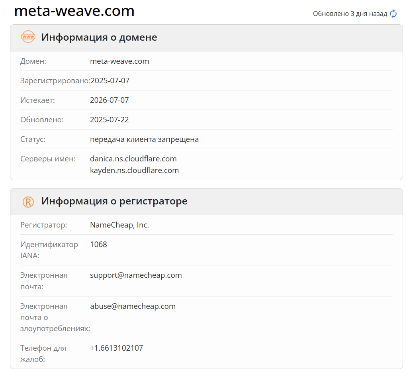Viewport: 407px width, 369px height.
Task: Click the abuse@namecheap.com email address
Action: pyautogui.click(x=133, y=306)
